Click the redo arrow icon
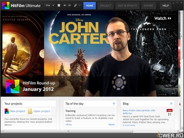The image size is (184, 138). pos(69,6)
